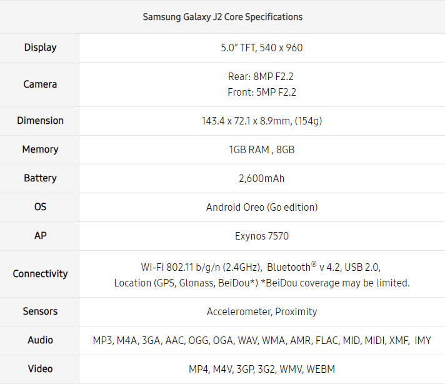Viewport: 445px width, 384px height.
Task: Select the Memory row label
Action: pos(40,149)
